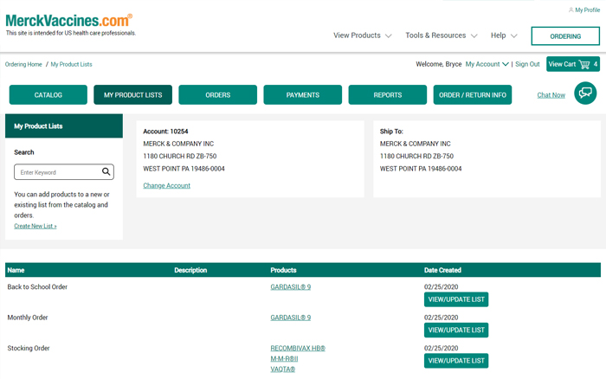Click the Sign Out link
This screenshot has height=379, width=606.
527,64
